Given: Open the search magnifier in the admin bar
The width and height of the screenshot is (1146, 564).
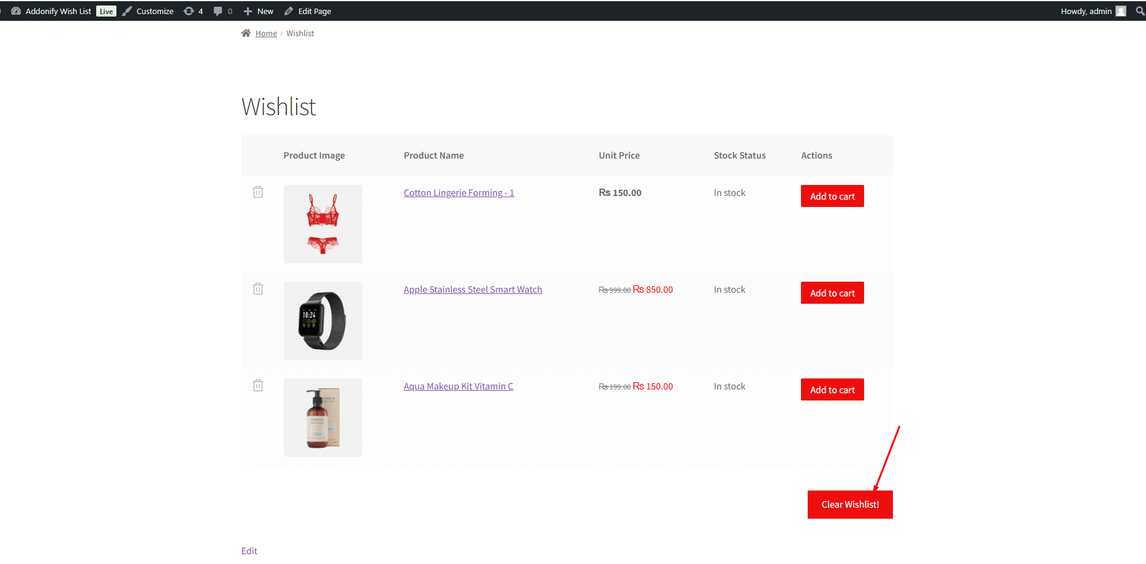Looking at the screenshot, I should pyautogui.click(x=1139, y=10).
